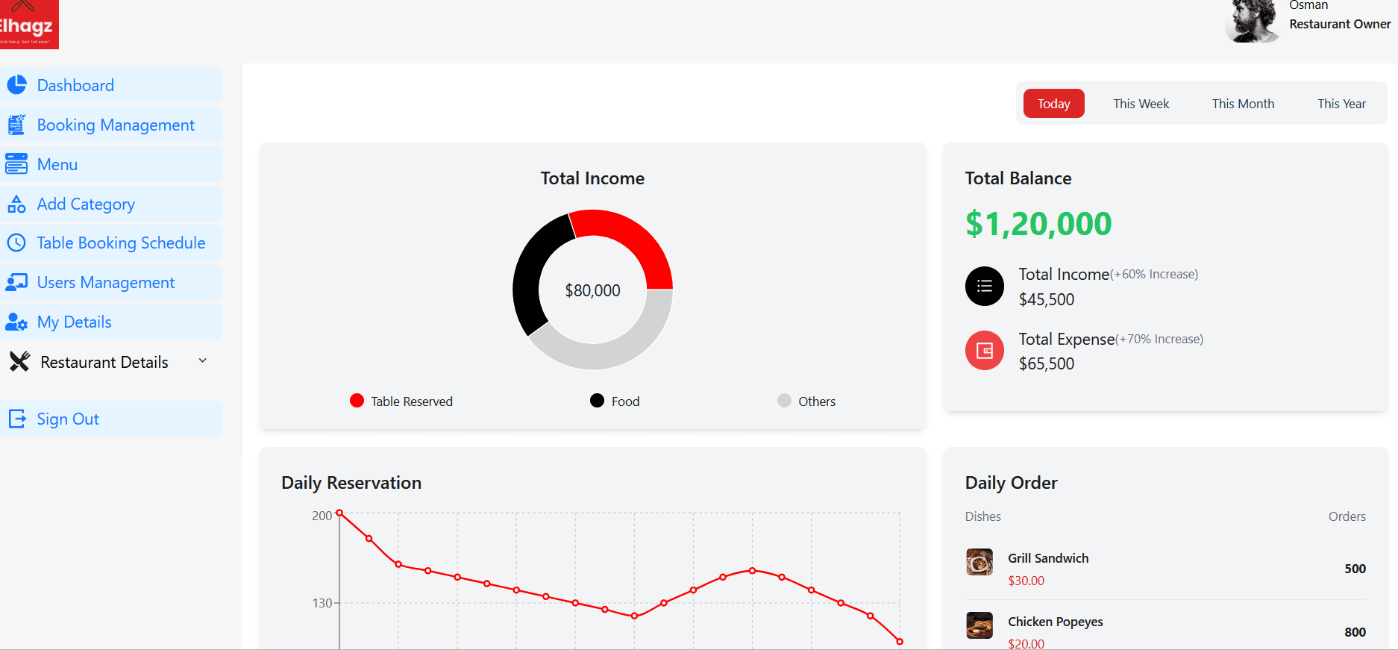Click the Sign Out arrow icon
Image resolution: width=1398 pixels, height=650 pixels.
(x=16, y=419)
